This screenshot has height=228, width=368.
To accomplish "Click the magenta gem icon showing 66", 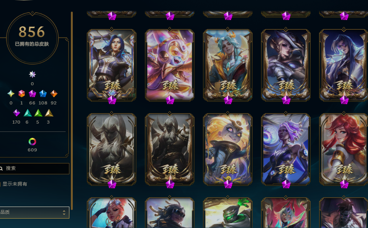I will [x=32, y=94].
